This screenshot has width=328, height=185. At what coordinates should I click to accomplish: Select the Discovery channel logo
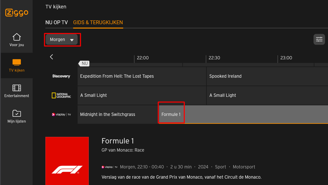[x=61, y=76]
